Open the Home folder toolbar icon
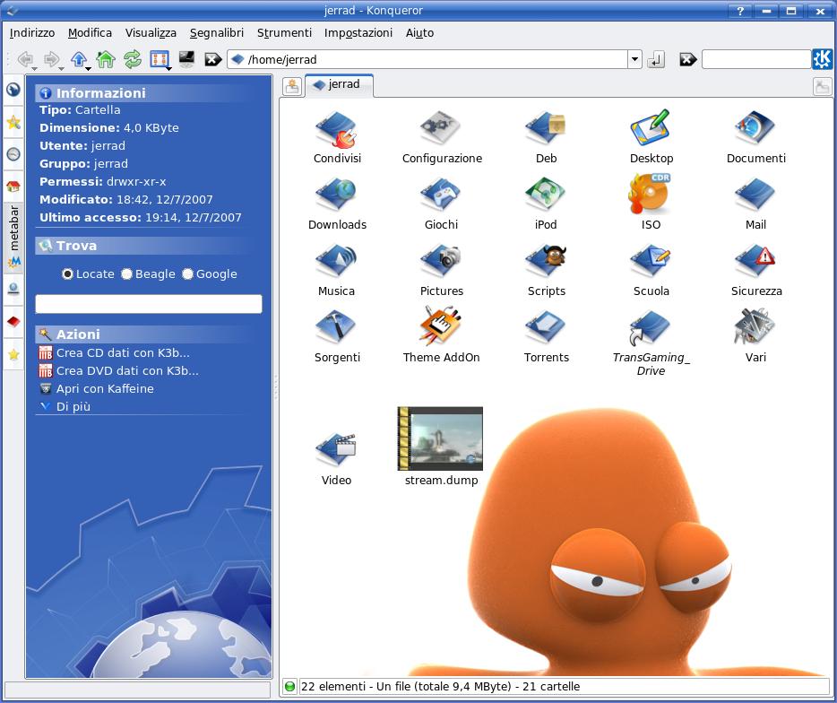 coord(106,59)
